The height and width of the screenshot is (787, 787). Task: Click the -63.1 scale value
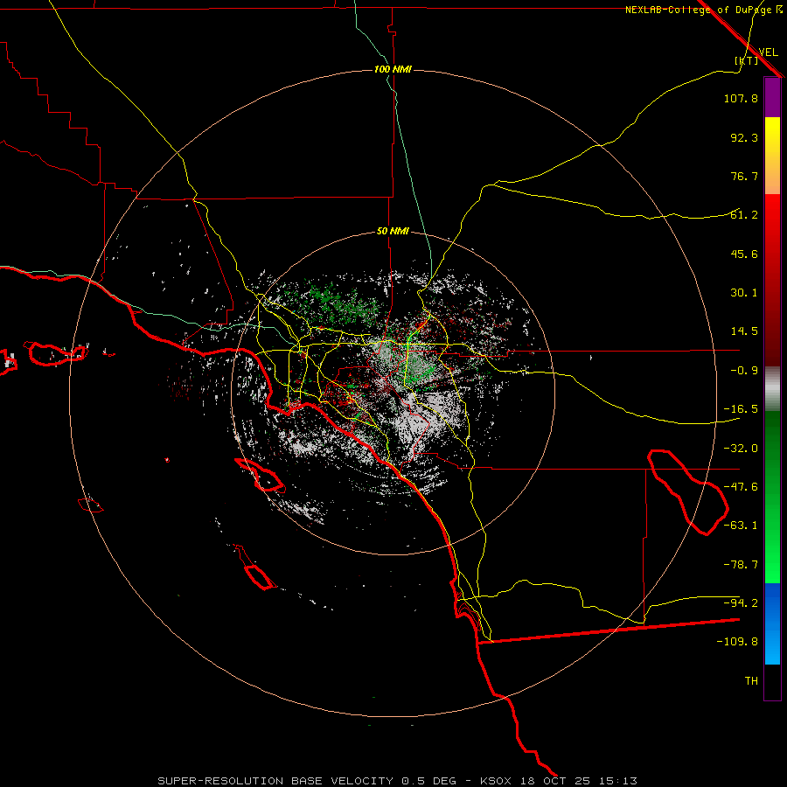point(741,526)
